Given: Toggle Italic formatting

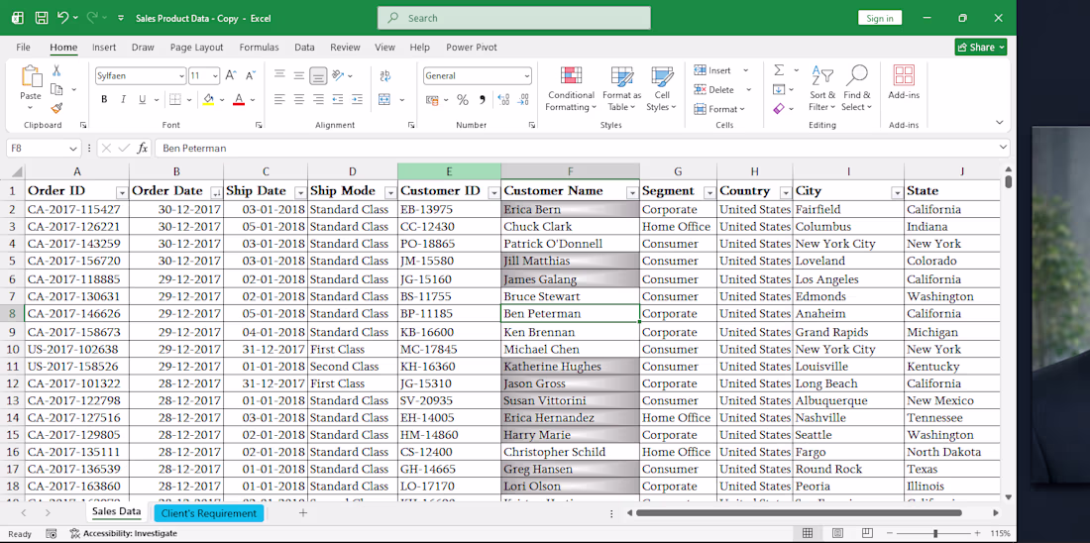Looking at the screenshot, I should 123,100.
